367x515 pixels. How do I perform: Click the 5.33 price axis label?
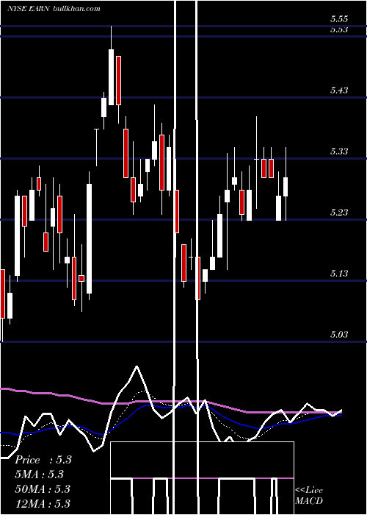339,151
